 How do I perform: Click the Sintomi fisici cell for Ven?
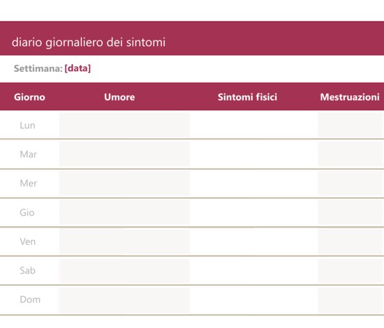[x=253, y=241]
